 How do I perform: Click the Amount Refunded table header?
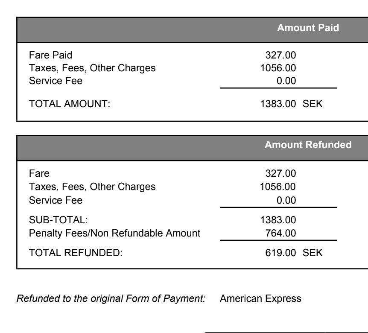click(x=308, y=146)
